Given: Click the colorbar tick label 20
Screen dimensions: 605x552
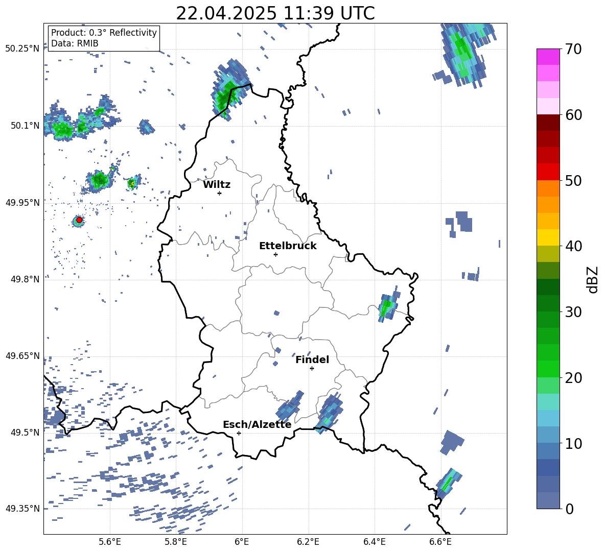Looking at the screenshot, I should pos(573,378).
